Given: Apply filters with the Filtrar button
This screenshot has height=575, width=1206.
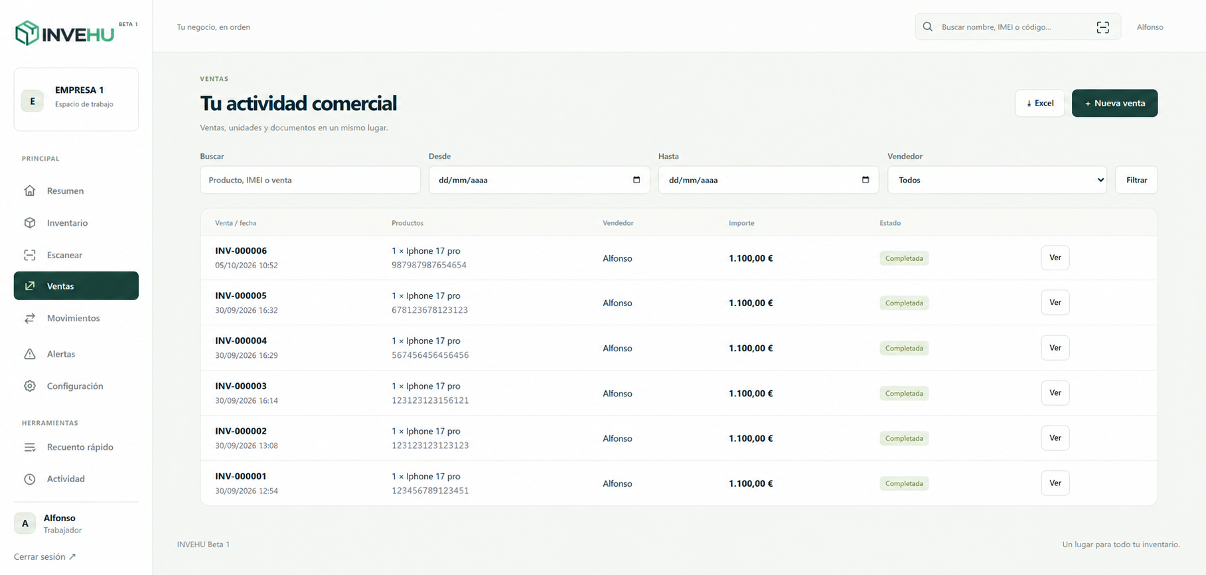Looking at the screenshot, I should pyautogui.click(x=1136, y=180).
